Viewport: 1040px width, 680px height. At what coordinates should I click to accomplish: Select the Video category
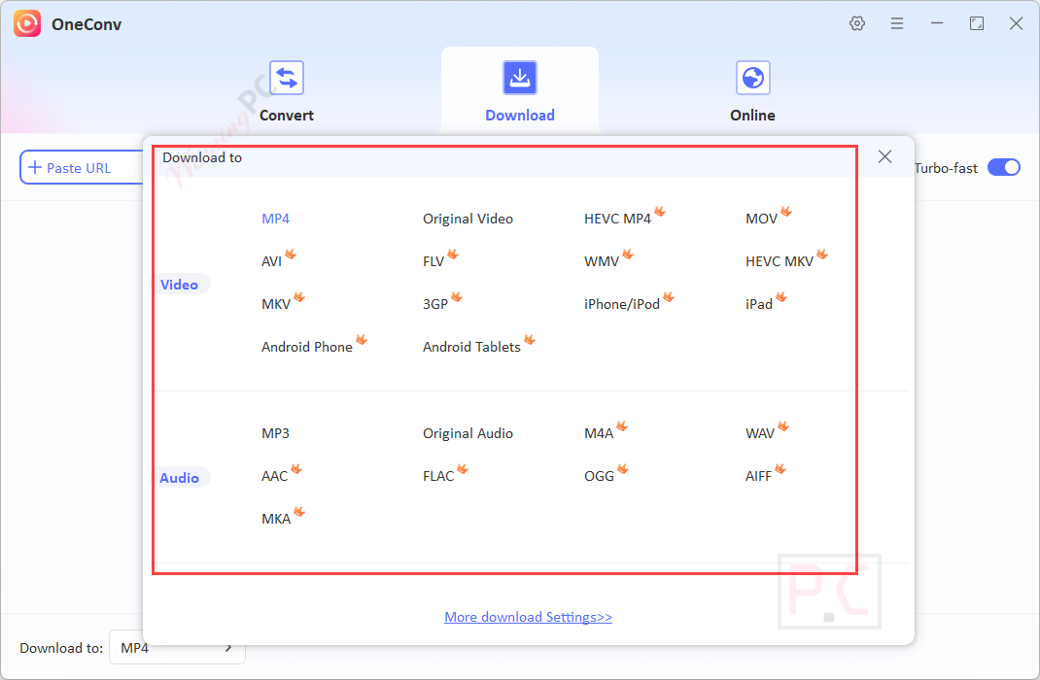180,285
